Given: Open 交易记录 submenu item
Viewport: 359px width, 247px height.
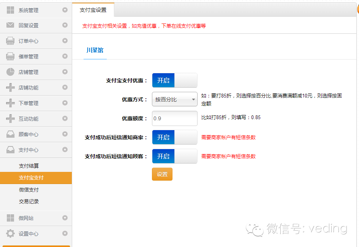Looking at the screenshot, I should click(29, 201).
